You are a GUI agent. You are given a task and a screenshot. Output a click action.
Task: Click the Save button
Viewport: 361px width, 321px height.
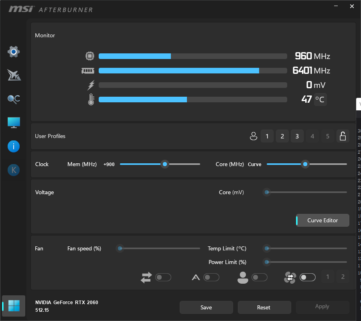[x=206, y=307]
